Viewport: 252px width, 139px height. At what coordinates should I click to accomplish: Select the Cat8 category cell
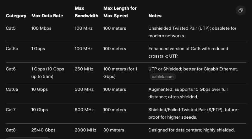coord(11,130)
